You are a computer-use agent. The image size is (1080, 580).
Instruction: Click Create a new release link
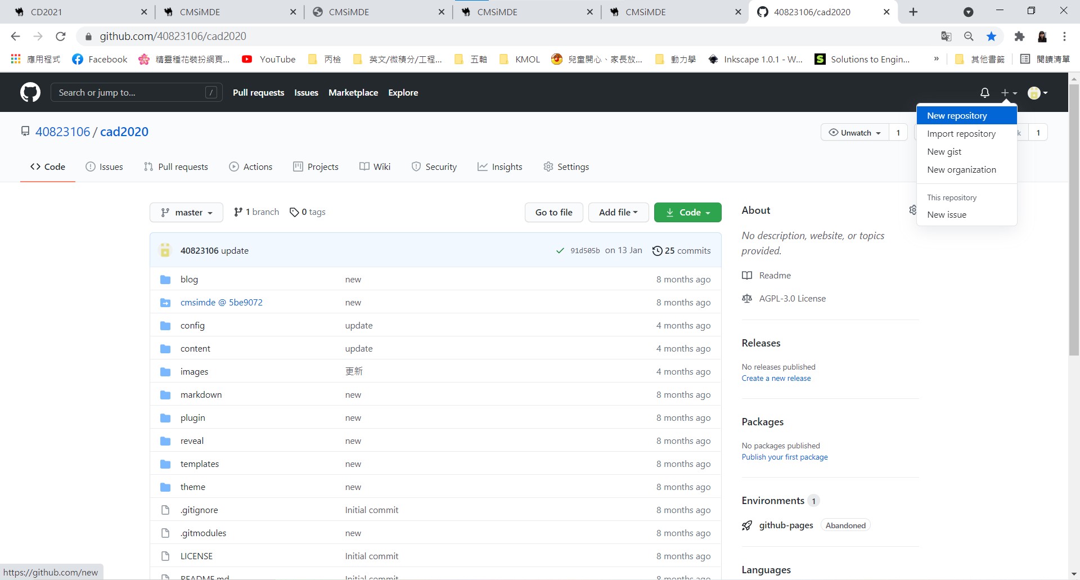coord(776,379)
